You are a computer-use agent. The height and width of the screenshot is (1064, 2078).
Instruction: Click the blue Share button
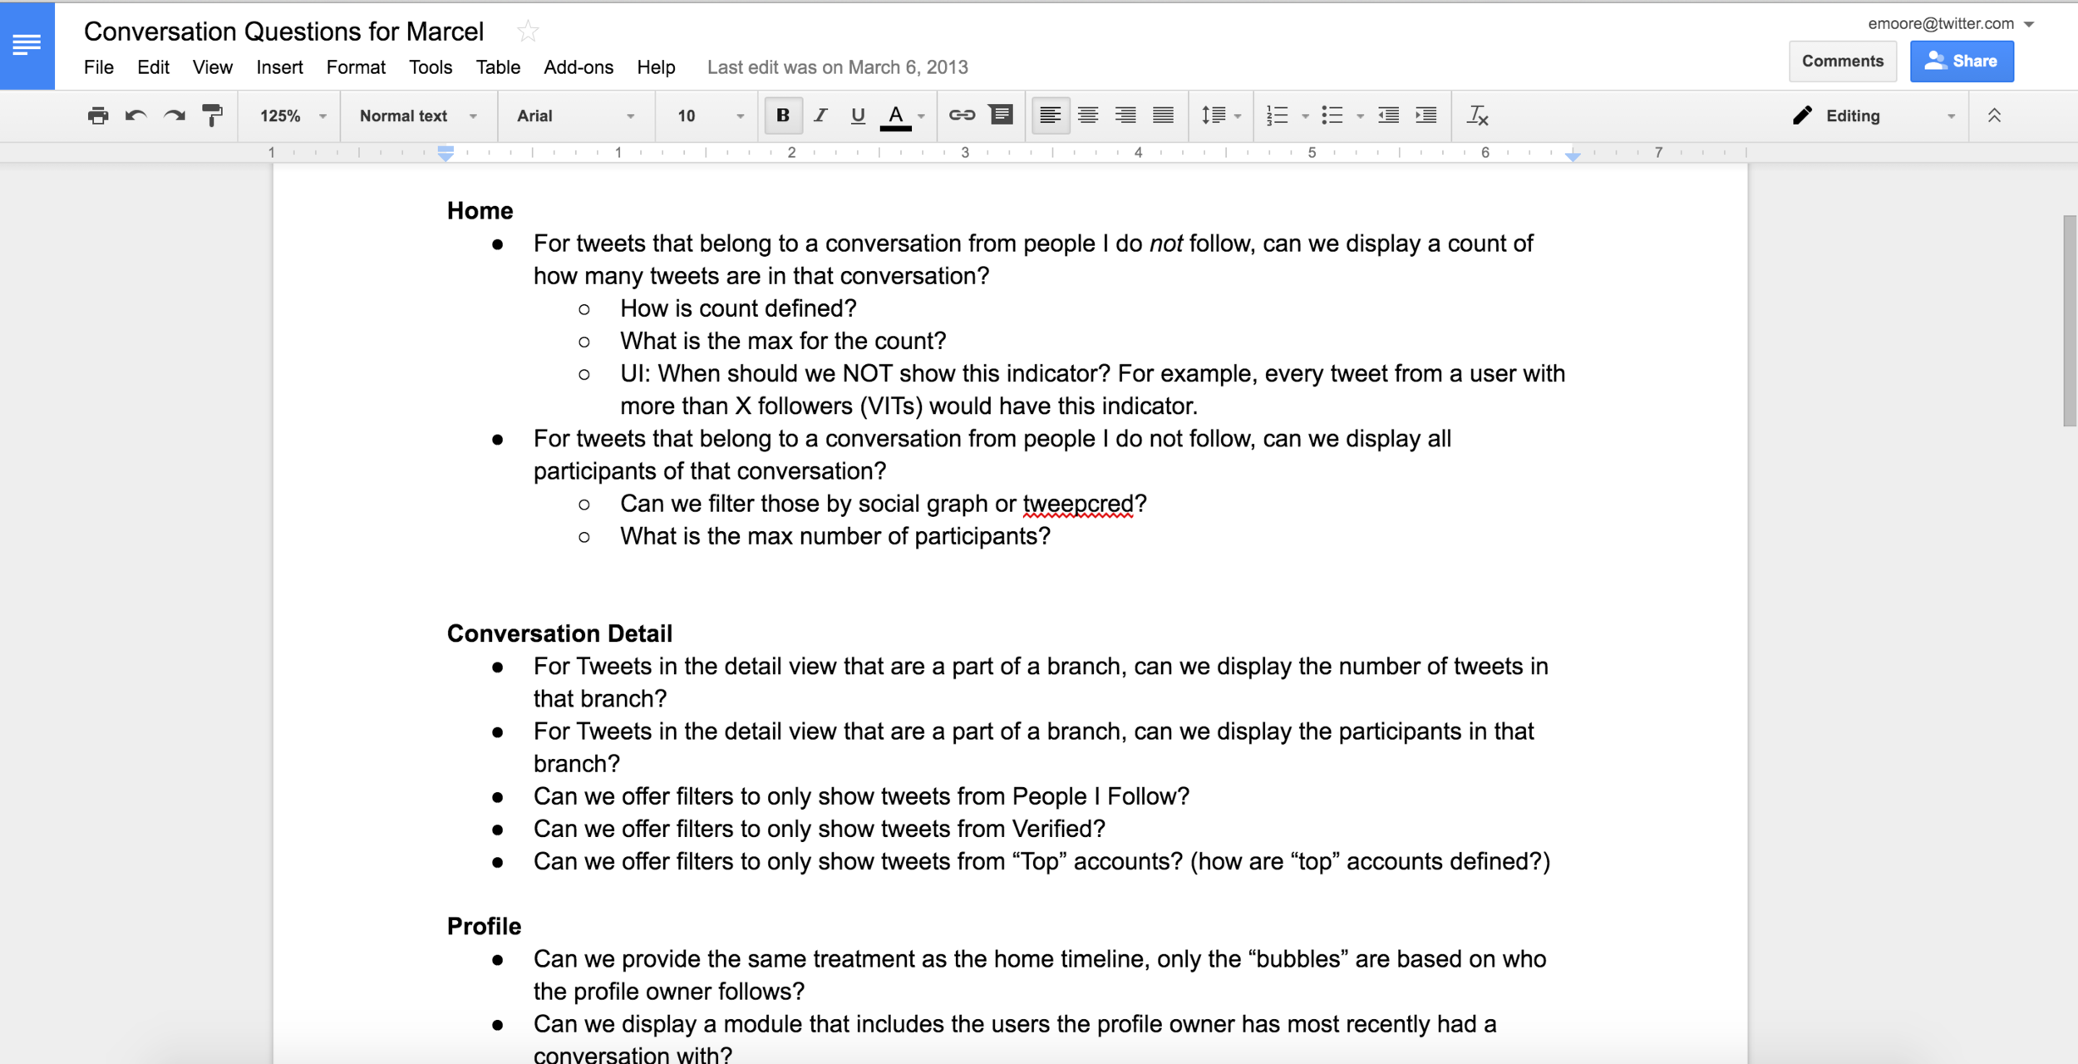[x=1962, y=62]
